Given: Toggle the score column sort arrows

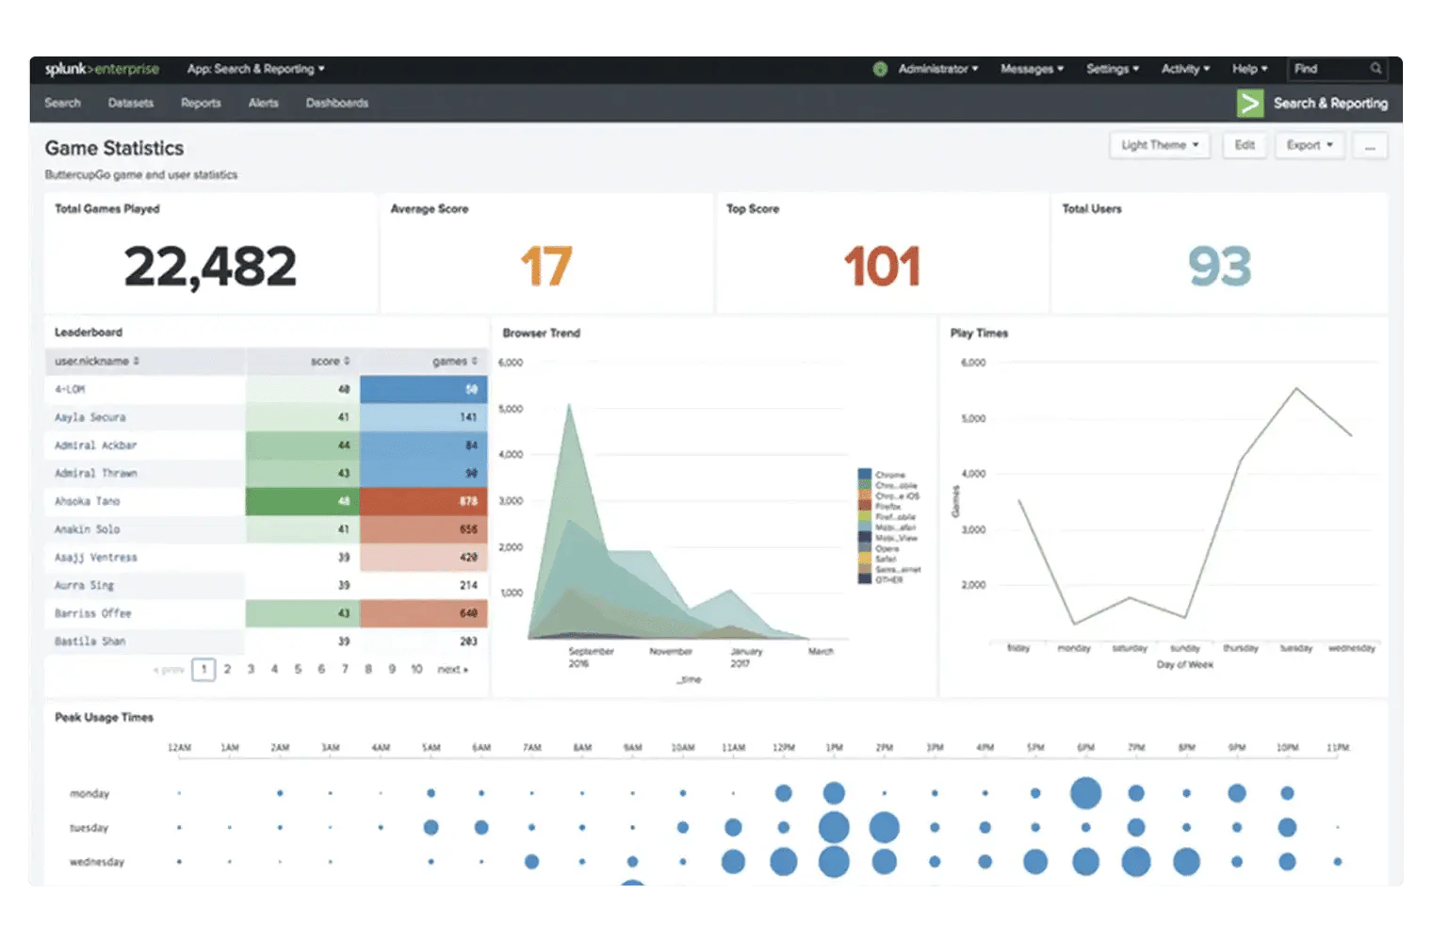Looking at the screenshot, I should (x=345, y=361).
